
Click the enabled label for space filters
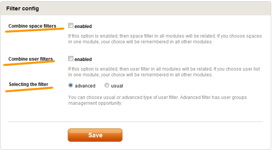tap(83, 26)
